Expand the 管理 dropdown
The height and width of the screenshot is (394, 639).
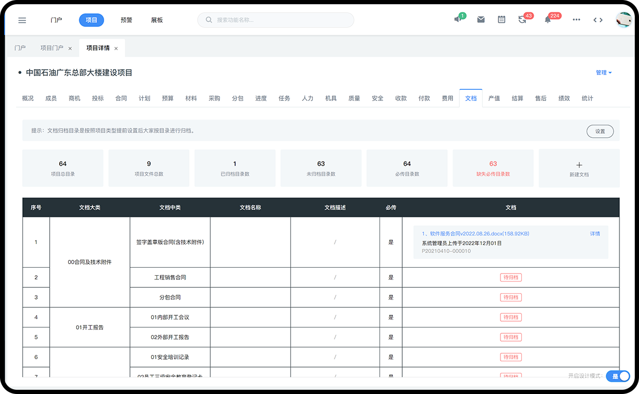[x=604, y=73]
